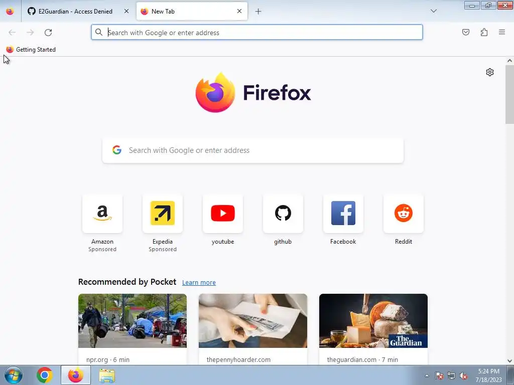This screenshot has height=385, width=514.
Task: Focus the URL address bar
Action: (x=257, y=33)
